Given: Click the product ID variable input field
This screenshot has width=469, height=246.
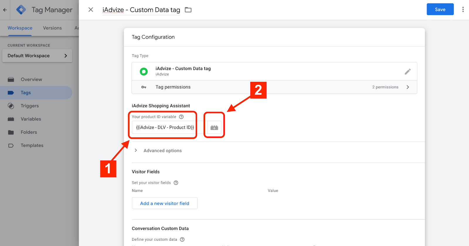Looking at the screenshot, I should (165, 127).
